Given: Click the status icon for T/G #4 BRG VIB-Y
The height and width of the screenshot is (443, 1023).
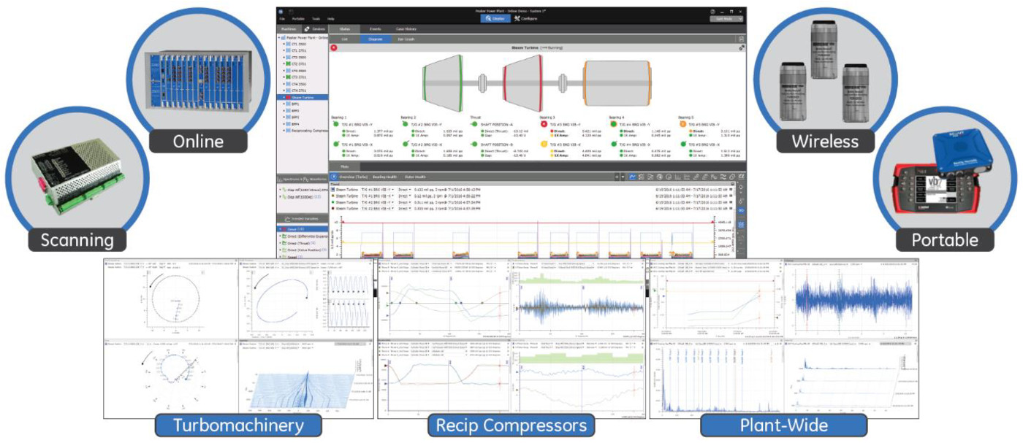Looking at the screenshot, I should (613, 123).
